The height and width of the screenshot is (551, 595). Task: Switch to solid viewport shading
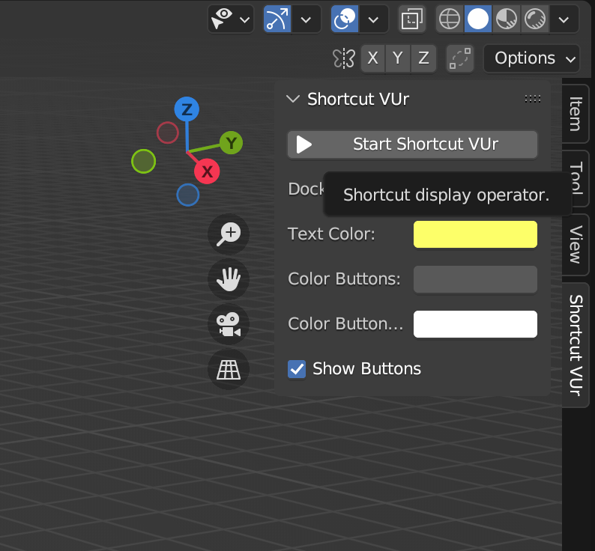click(478, 19)
